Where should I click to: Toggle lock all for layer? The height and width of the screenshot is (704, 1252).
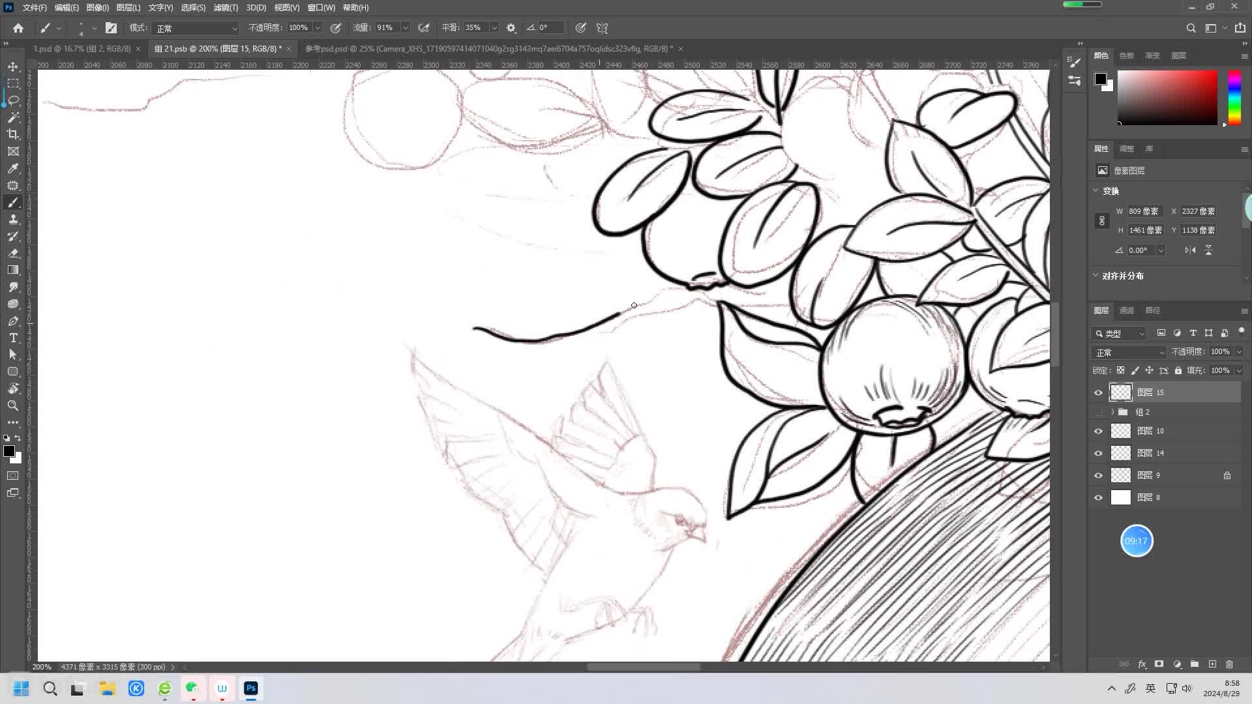pyautogui.click(x=1178, y=370)
